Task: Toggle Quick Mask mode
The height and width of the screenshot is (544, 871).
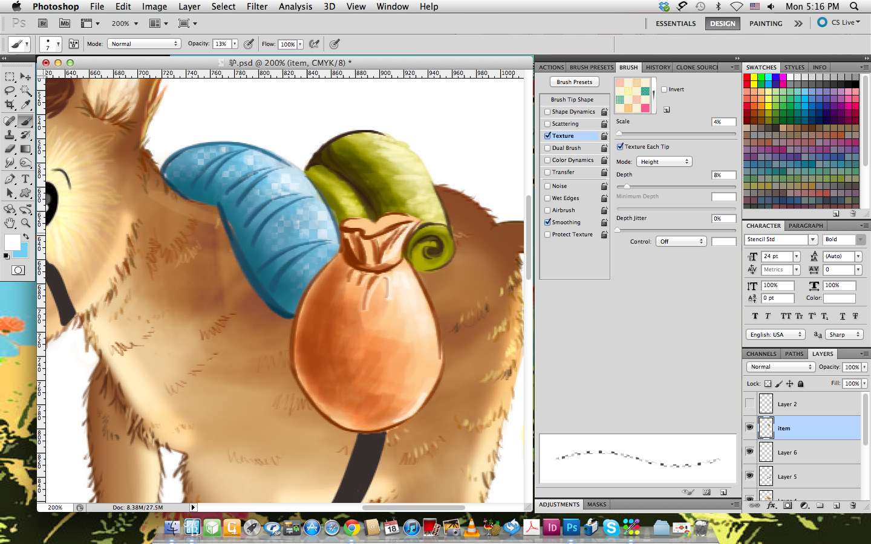Action: (18, 270)
